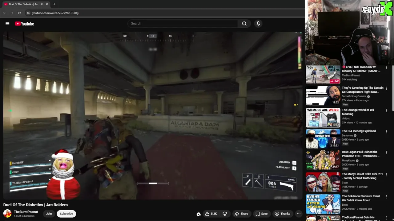
Task: Click the search magnifier button
Action: [244, 24]
